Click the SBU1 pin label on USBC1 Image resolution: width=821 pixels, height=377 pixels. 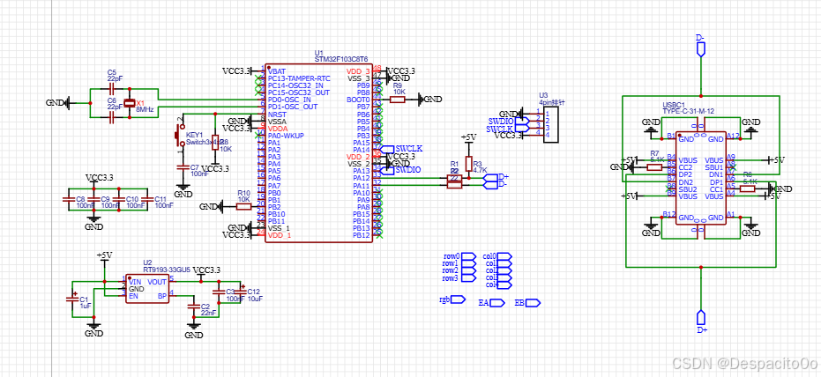tap(714, 167)
